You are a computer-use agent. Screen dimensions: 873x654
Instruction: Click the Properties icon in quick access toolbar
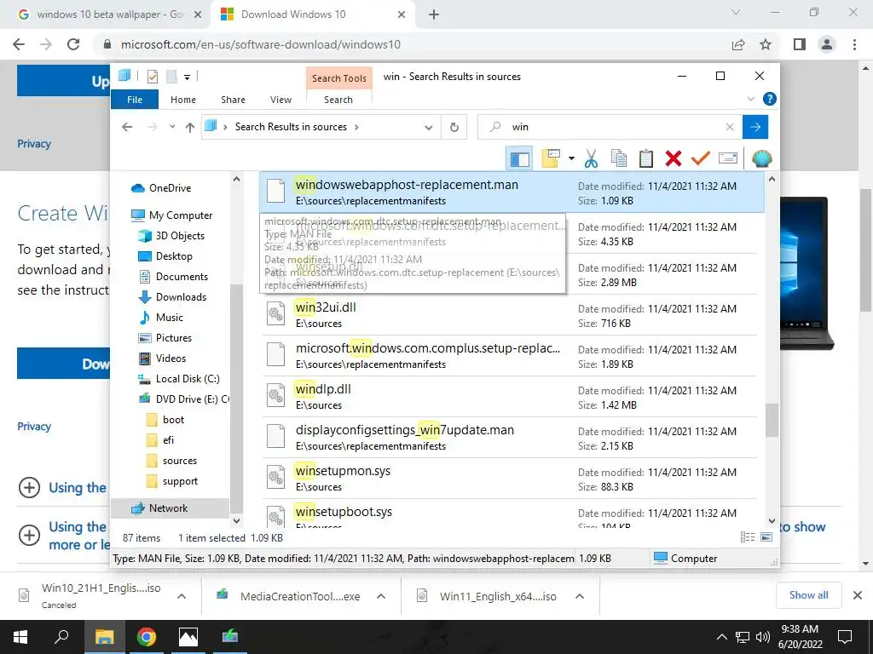pyautogui.click(x=153, y=77)
